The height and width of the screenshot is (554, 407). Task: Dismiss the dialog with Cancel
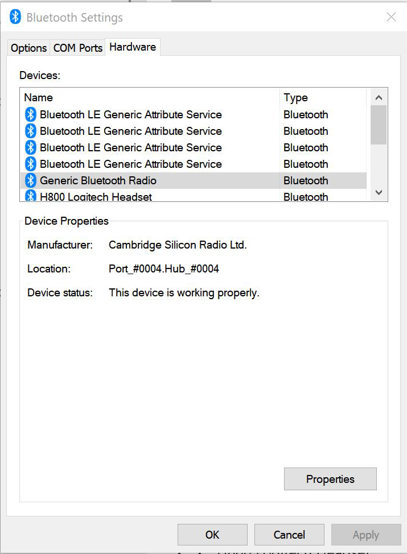tap(289, 535)
